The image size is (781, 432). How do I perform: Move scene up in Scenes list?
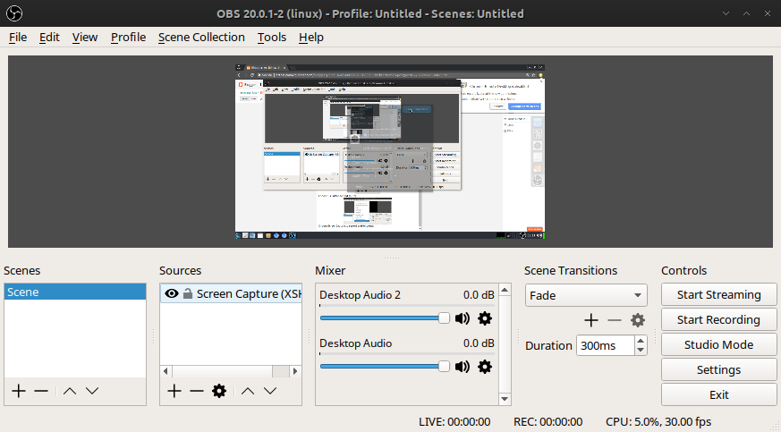pyautogui.click(x=70, y=391)
